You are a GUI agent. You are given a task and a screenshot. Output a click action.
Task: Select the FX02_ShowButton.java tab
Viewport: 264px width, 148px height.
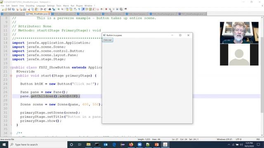click(38, 14)
